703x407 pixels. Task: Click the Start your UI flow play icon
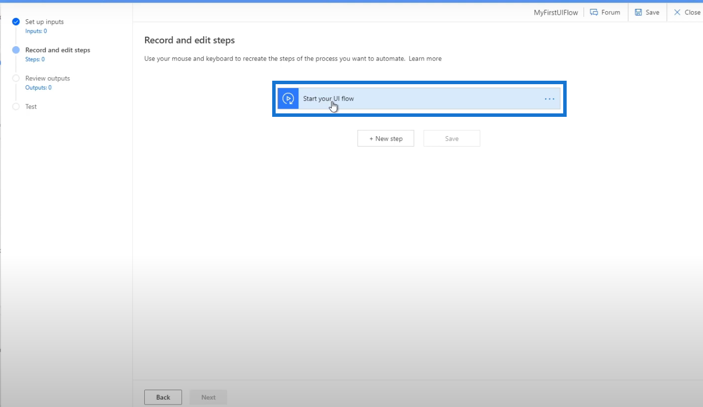click(288, 99)
